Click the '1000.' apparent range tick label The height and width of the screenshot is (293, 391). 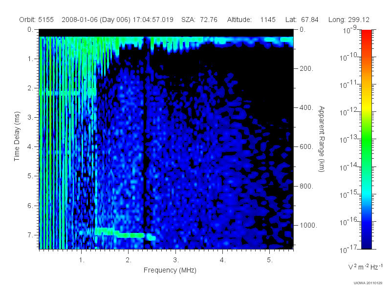tap(308, 225)
